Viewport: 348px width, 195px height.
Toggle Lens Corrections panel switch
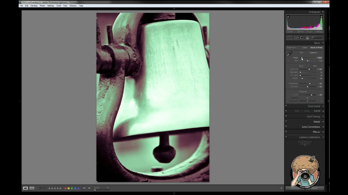286,126
